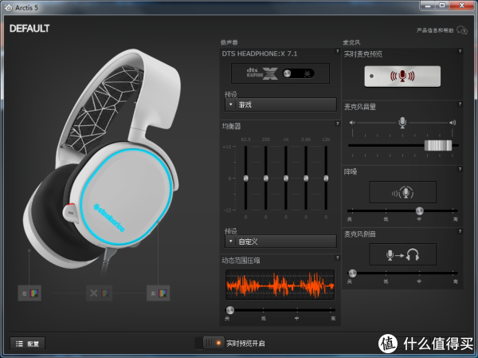Maximize the Arctis 5 window
The height and width of the screenshot is (358, 478).
point(442,6)
